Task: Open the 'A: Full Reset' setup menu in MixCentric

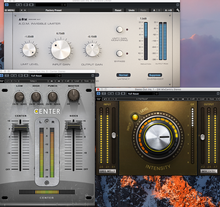Action: (x=142, y=99)
